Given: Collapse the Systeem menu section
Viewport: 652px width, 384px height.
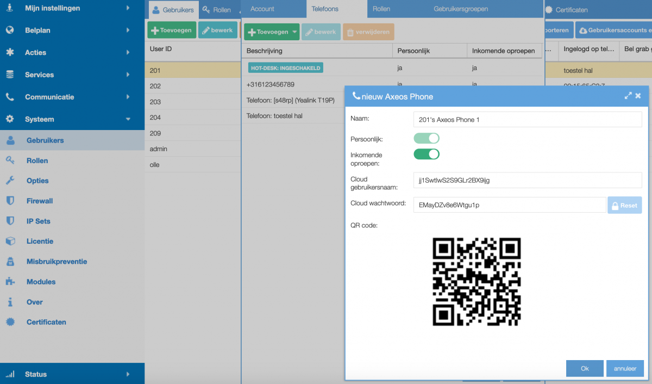Looking at the screenshot, I should [128, 119].
